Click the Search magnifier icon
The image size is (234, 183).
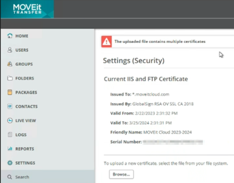pos(10,177)
